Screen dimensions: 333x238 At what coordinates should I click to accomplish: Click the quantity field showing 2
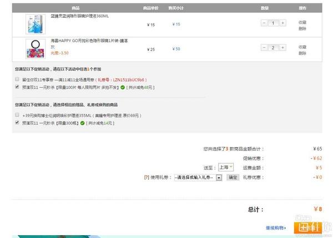273,48
